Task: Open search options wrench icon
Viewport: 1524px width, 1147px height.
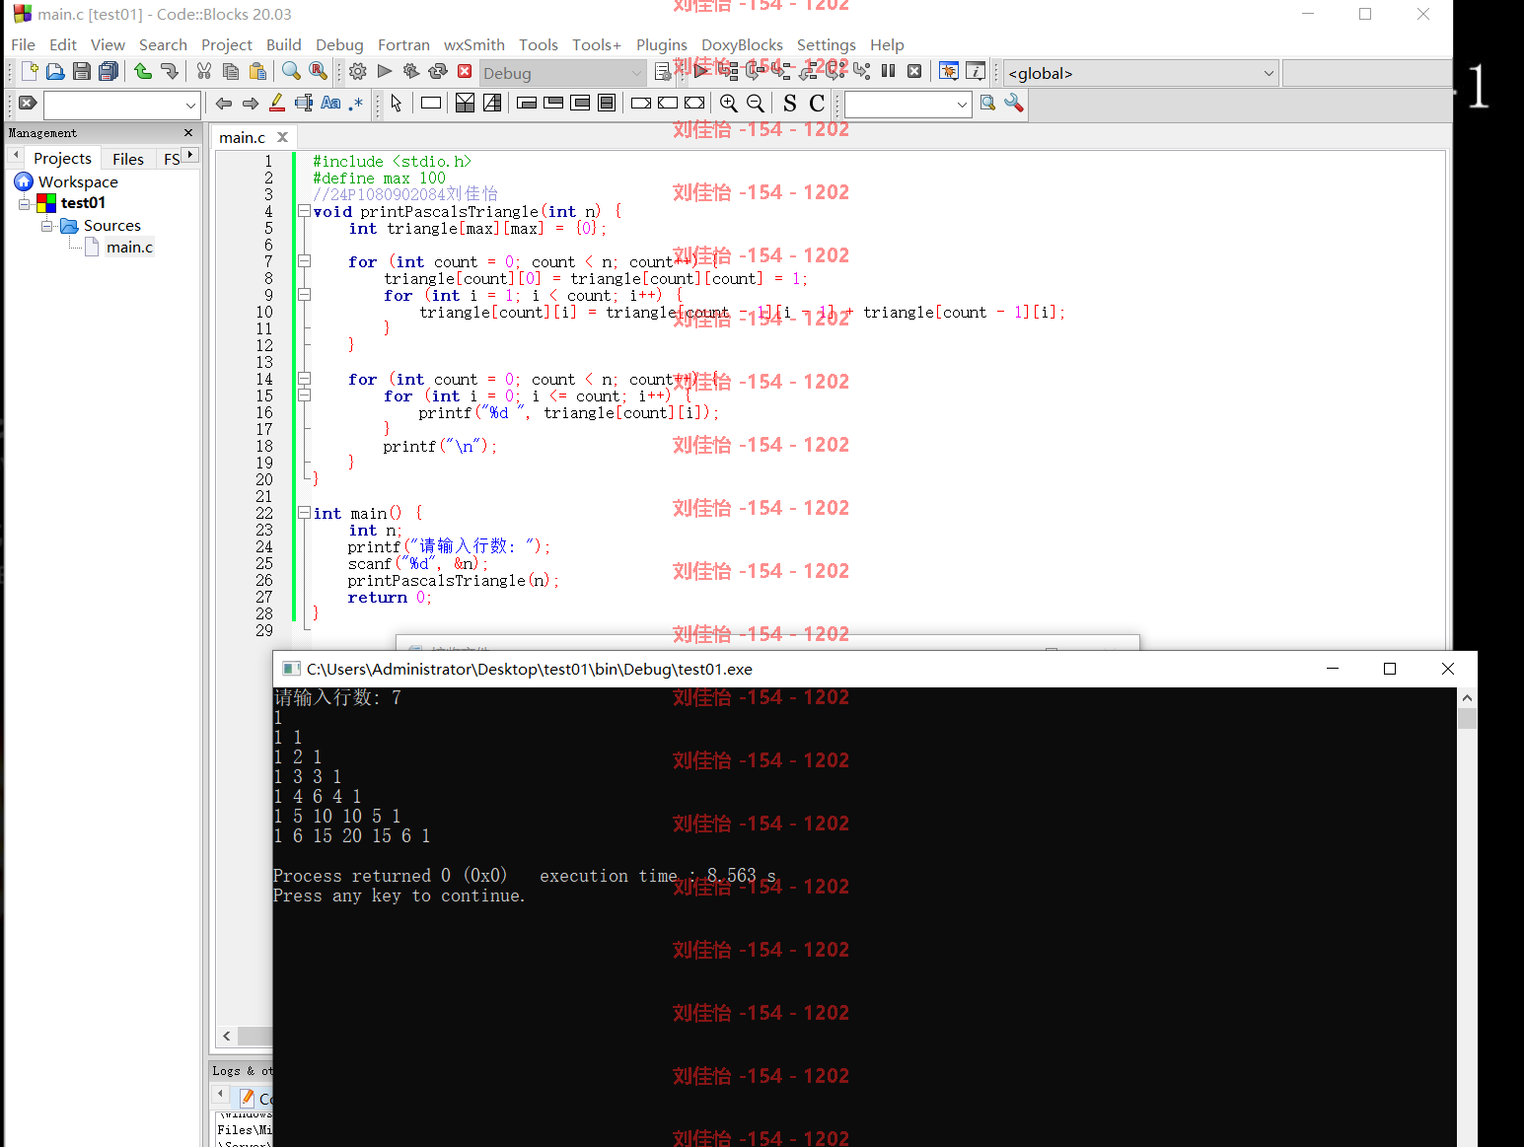Action: (x=1014, y=103)
